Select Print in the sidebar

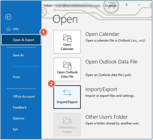click(x=16, y=77)
